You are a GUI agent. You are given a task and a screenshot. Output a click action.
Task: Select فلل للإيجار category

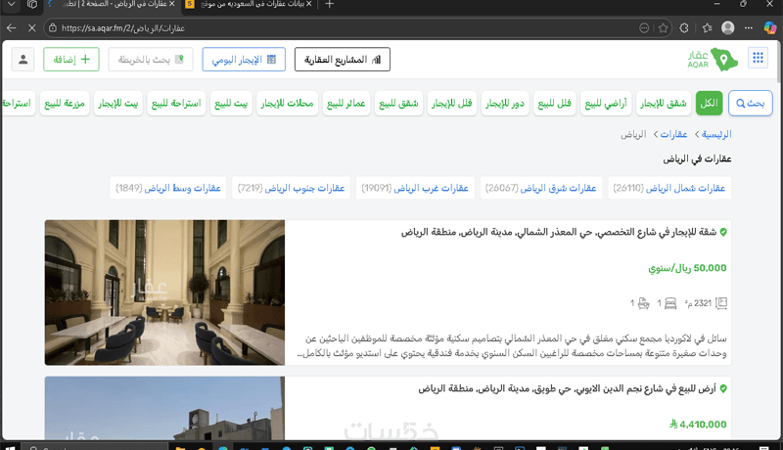[452, 103]
